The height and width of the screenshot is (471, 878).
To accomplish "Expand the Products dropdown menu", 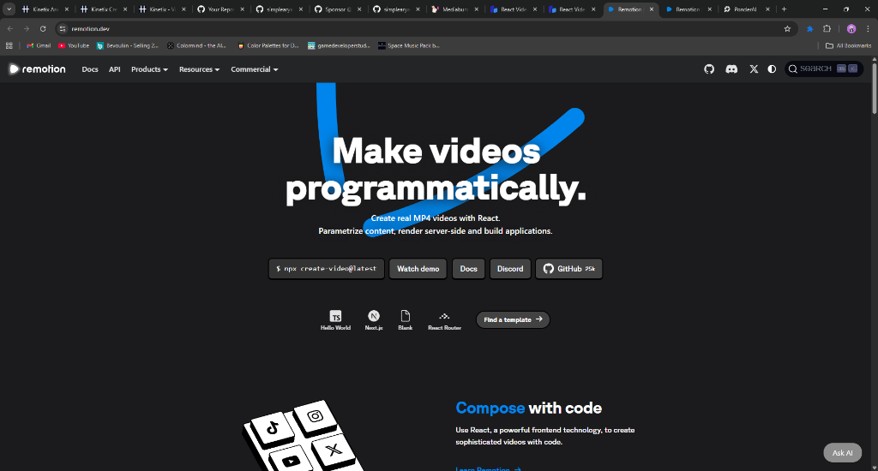I will pos(149,69).
